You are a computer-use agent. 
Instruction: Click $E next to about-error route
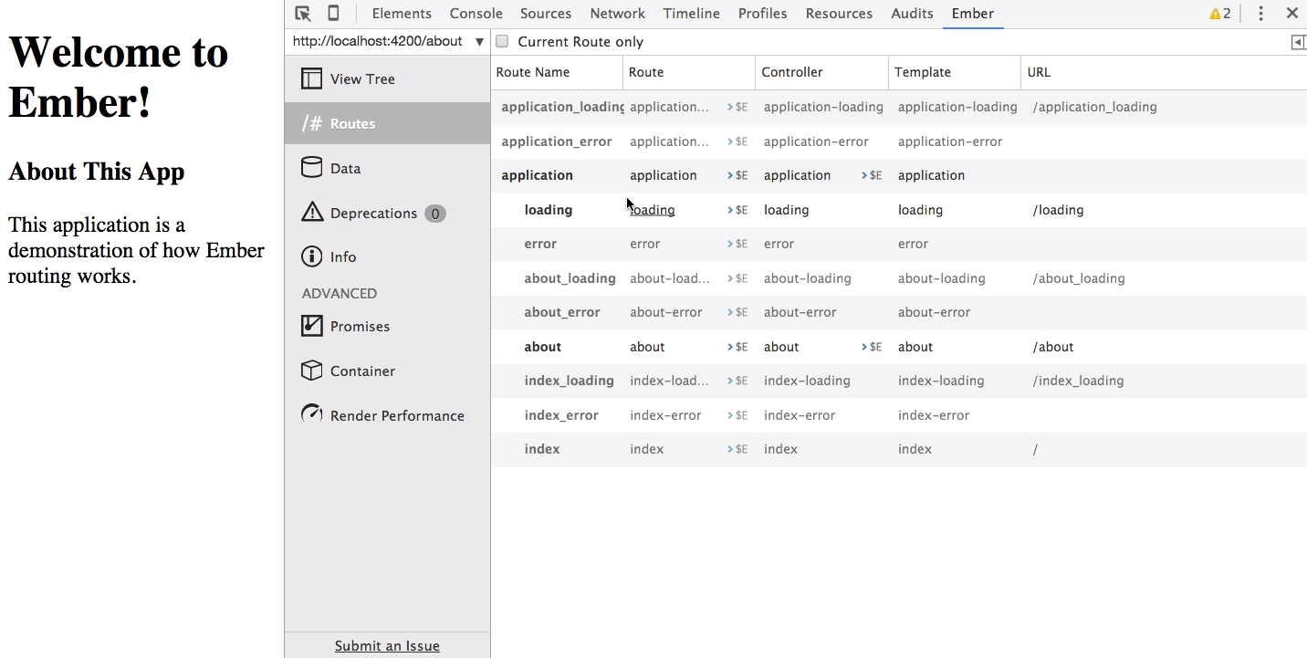coord(737,312)
